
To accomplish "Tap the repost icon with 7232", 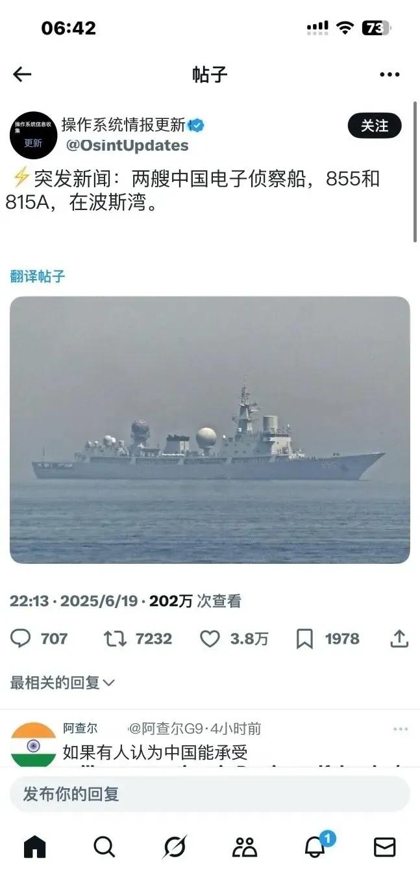I will pos(115,639).
